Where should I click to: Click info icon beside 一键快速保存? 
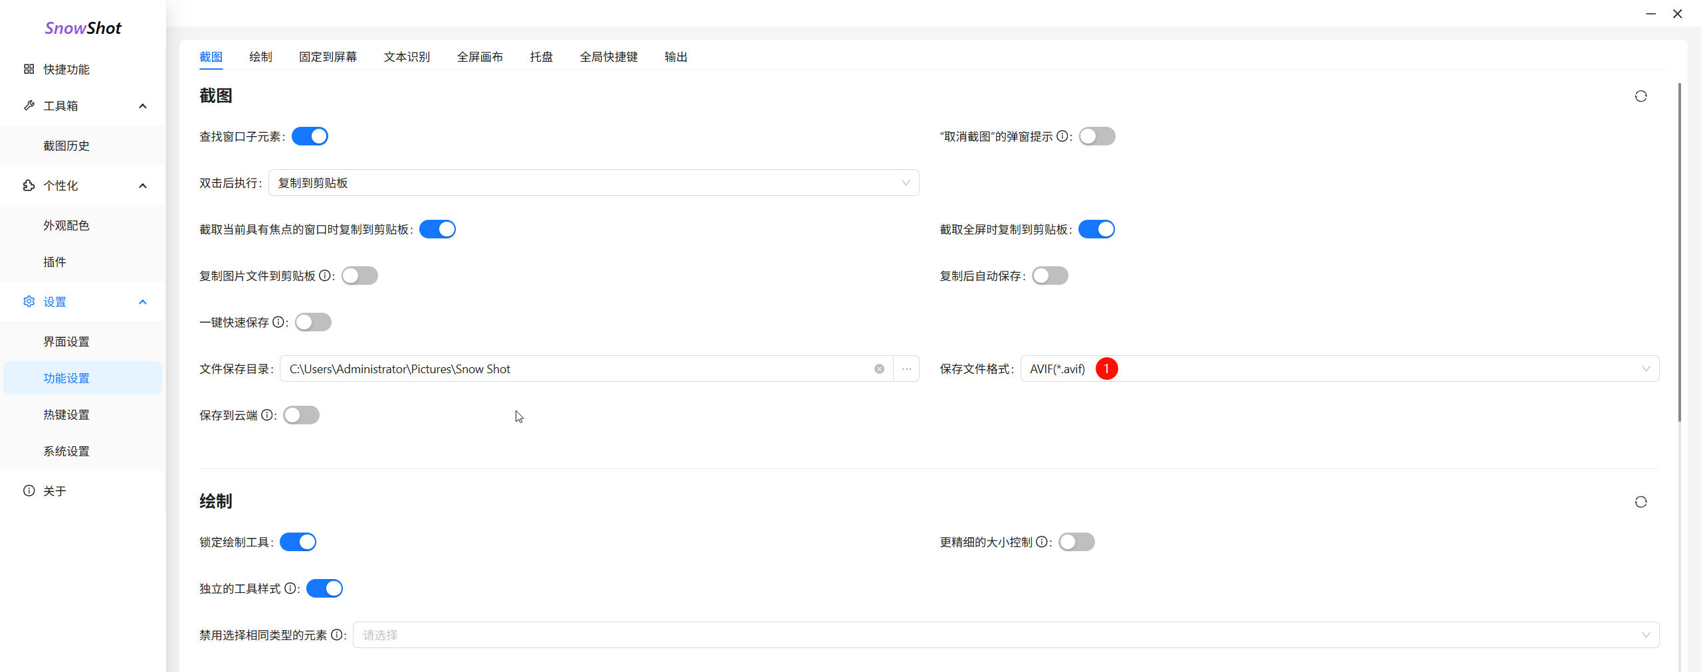278,323
